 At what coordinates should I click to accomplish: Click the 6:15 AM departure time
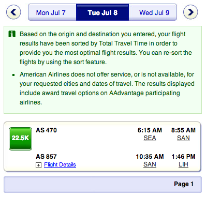tap(150, 130)
